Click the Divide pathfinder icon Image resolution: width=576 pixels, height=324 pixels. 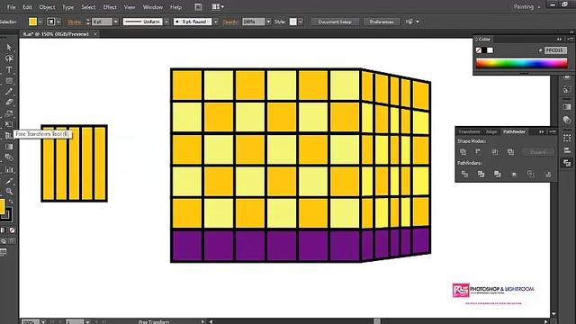pos(464,174)
